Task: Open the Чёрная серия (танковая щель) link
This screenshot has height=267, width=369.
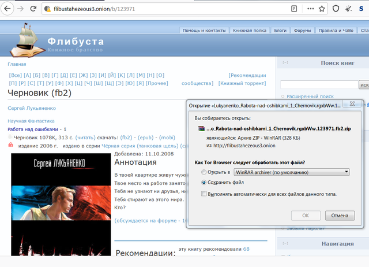Action: [x=140, y=146]
